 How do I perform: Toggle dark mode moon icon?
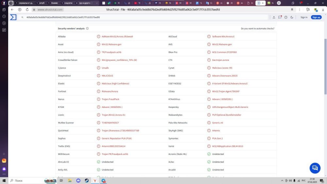pos(292,17)
